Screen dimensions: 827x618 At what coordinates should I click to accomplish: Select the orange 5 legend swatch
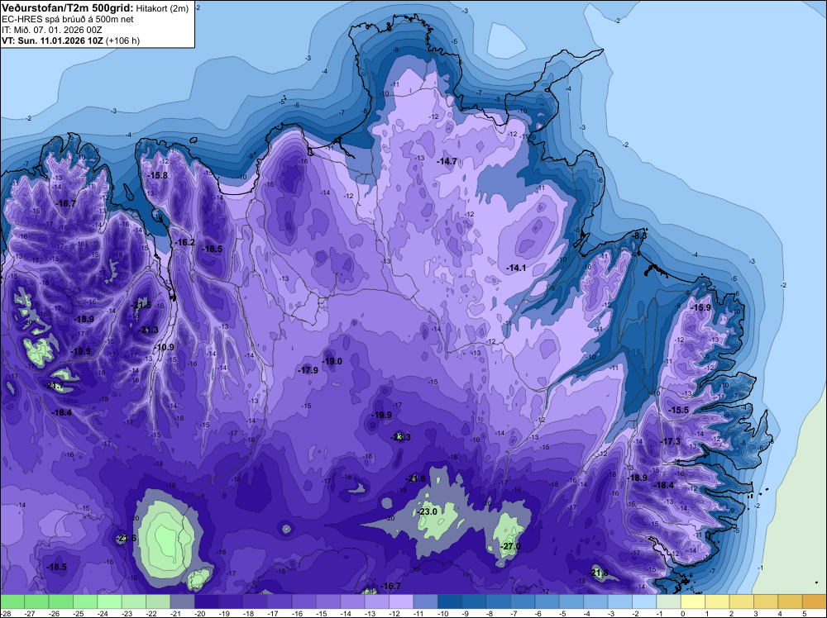tap(815, 602)
